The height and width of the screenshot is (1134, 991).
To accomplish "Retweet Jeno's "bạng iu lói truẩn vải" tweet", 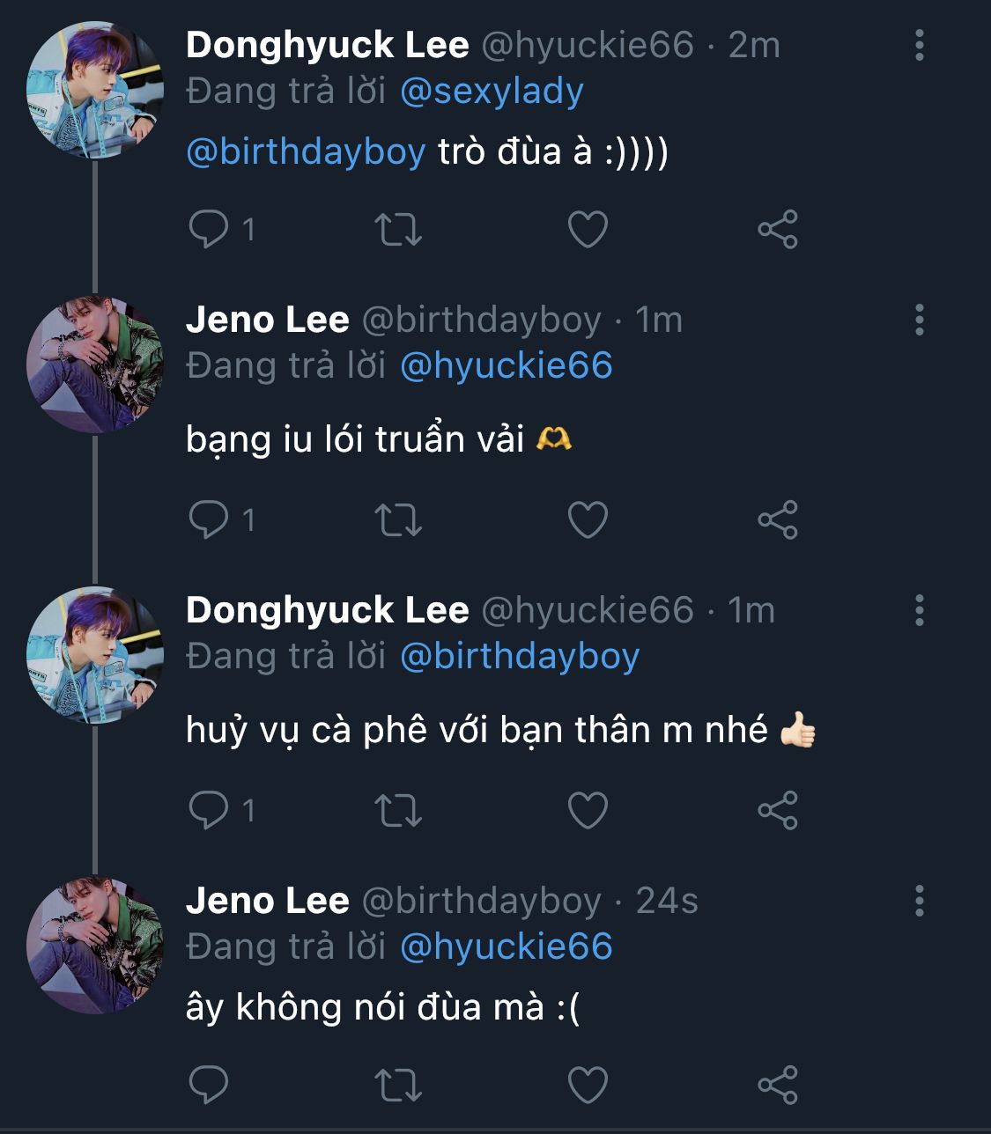I will tap(398, 519).
